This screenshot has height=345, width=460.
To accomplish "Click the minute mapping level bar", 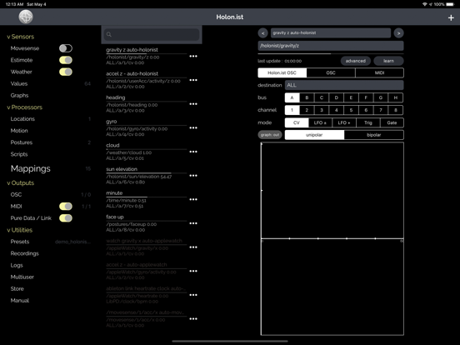I will 147,197.
